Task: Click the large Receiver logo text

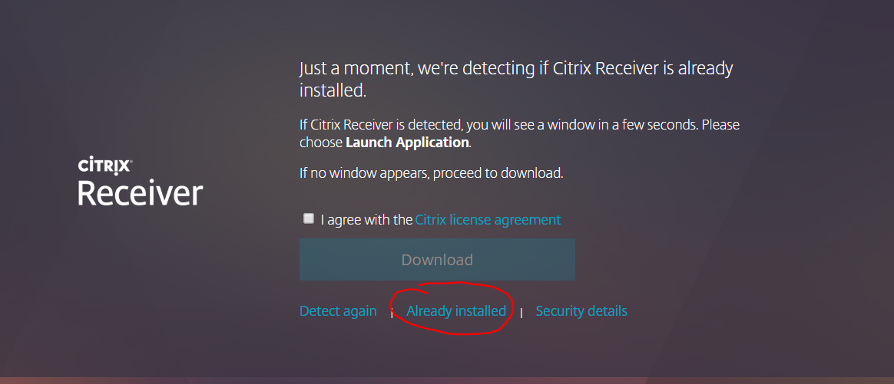Action: coord(141,193)
